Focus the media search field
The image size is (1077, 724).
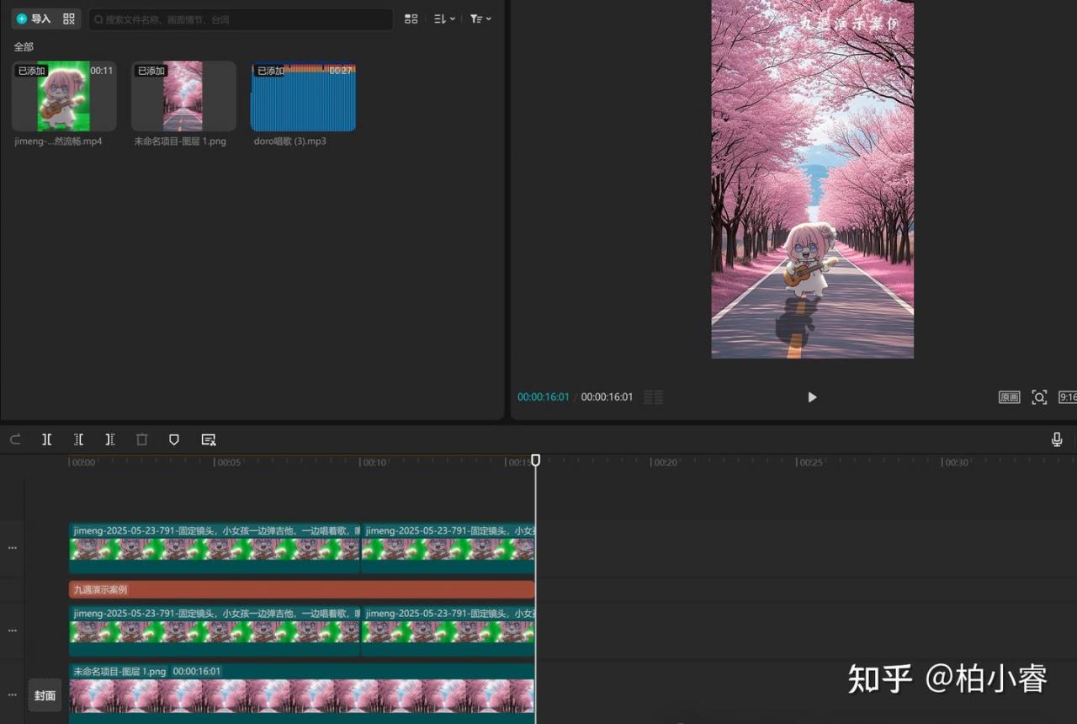point(241,19)
